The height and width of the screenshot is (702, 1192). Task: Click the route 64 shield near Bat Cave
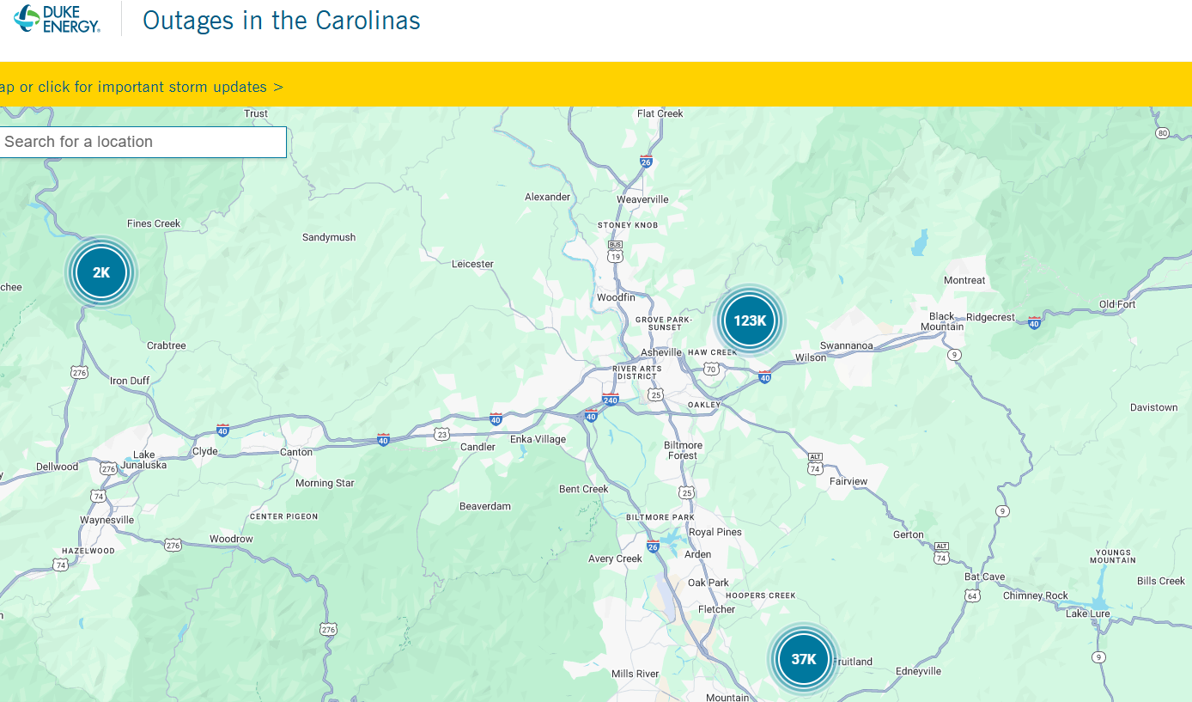(x=972, y=595)
